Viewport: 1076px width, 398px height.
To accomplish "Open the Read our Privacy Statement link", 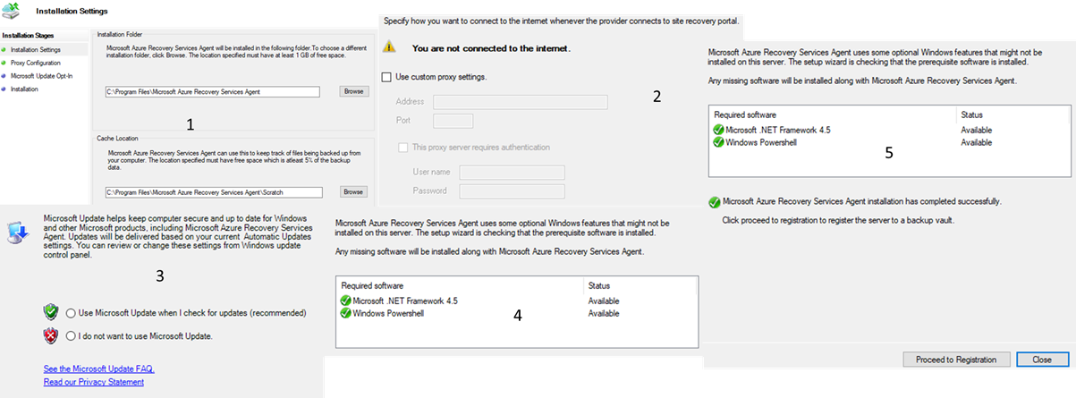I will pos(93,382).
